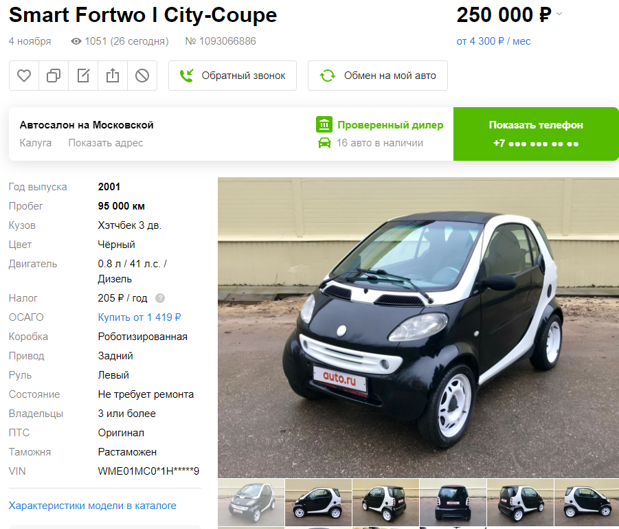Screen dimensions: 619x529
Task: Open Автосалон на Московской dealer name
Action: click(87, 125)
